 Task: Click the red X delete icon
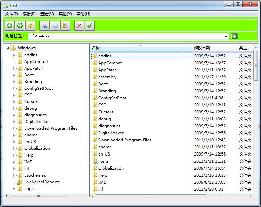coord(79,26)
